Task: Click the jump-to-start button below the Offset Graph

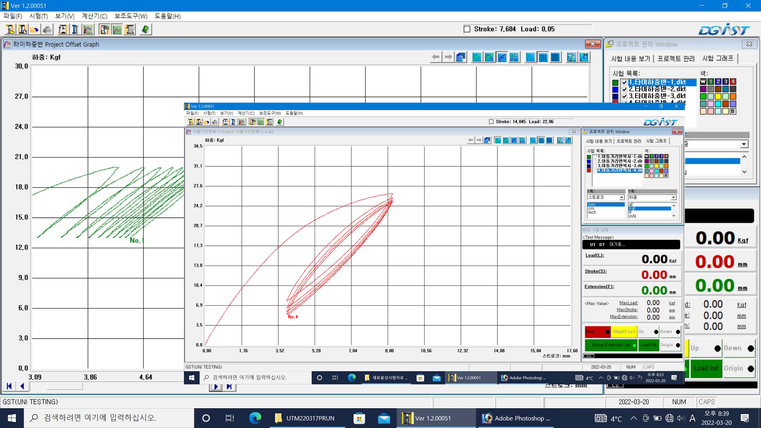Action: coord(9,386)
